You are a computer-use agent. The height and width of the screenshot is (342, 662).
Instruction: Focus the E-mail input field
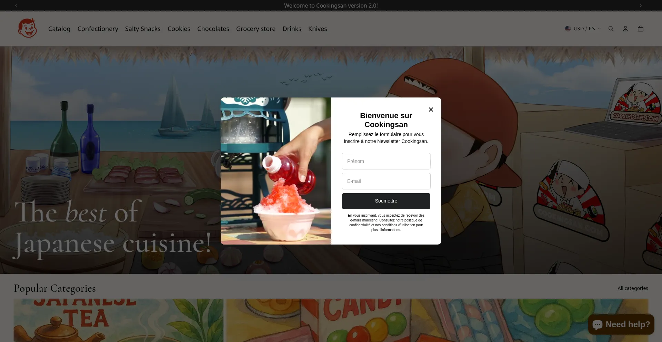pos(386,181)
